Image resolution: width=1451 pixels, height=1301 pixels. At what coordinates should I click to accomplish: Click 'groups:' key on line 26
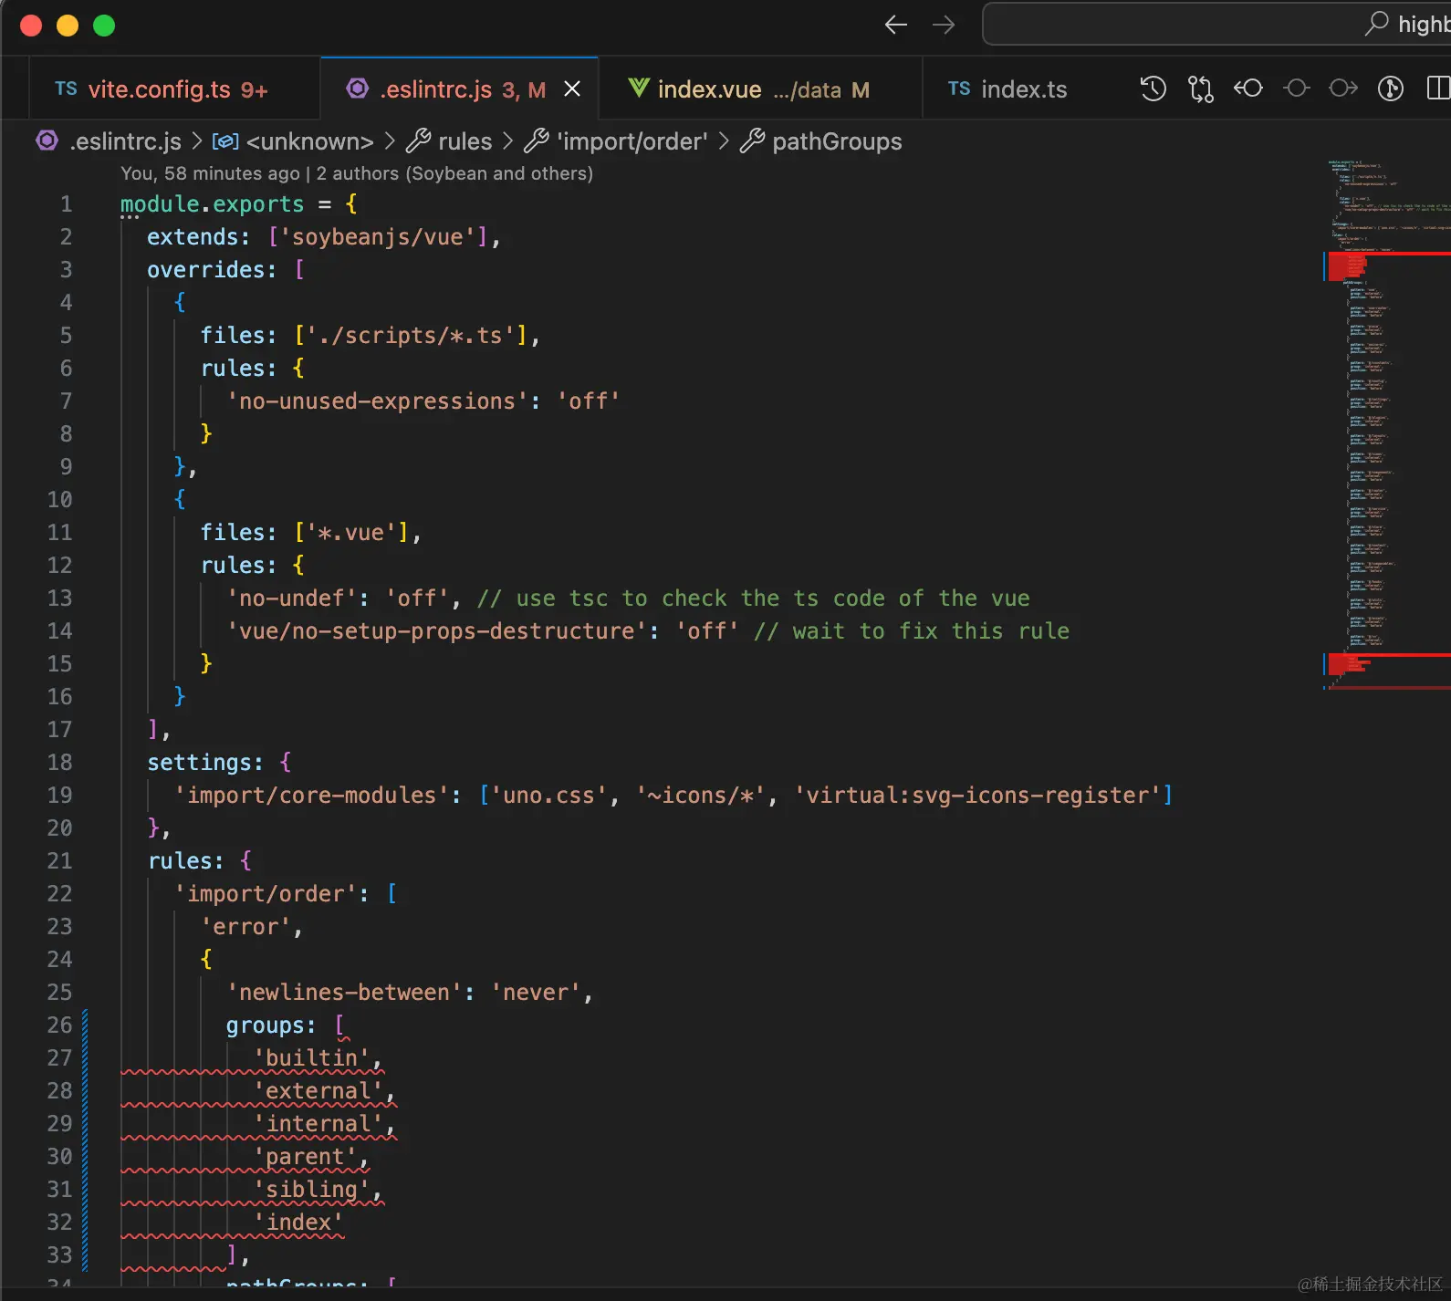pyautogui.click(x=271, y=1025)
